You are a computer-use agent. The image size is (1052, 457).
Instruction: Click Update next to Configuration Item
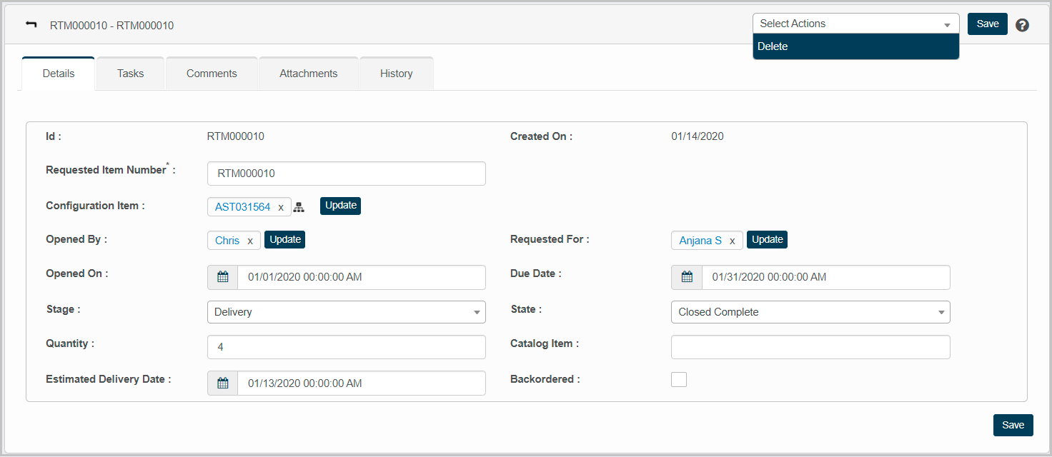[340, 206]
